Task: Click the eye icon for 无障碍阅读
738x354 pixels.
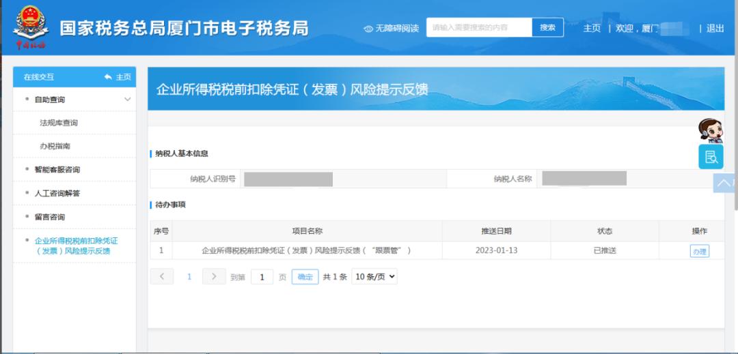Action: tap(368, 29)
